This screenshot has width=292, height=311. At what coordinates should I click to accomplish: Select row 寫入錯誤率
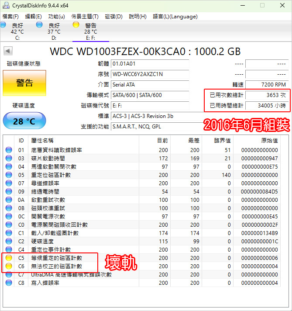[142, 283]
